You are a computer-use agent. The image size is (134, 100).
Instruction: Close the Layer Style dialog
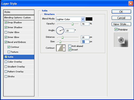click(130, 4)
